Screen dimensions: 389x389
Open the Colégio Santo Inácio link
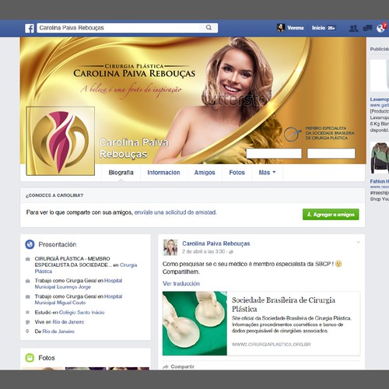[82, 312]
